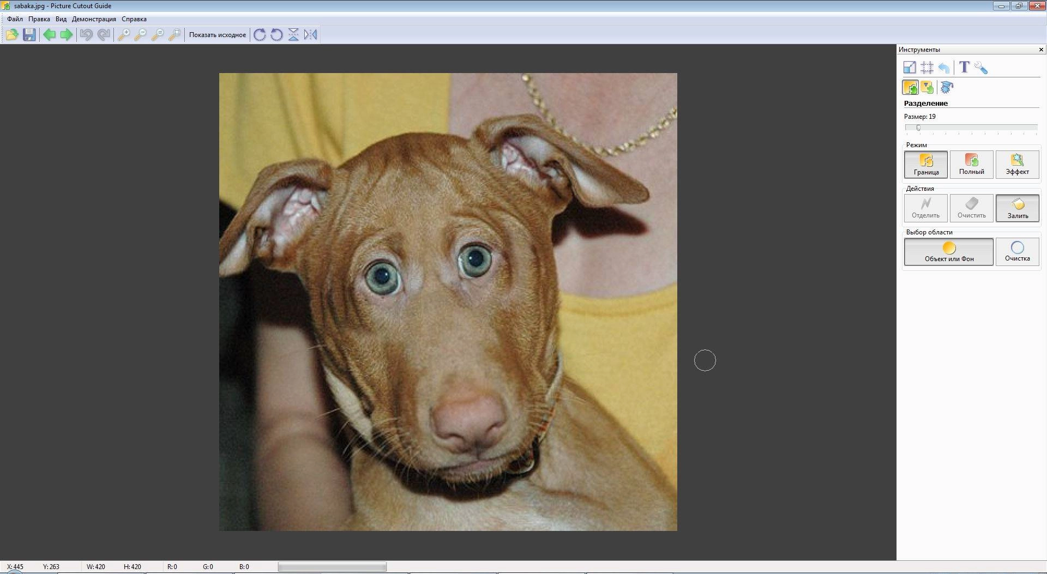Select the separation puzzle tool icon
Image resolution: width=1047 pixels, height=574 pixels.
910,87
